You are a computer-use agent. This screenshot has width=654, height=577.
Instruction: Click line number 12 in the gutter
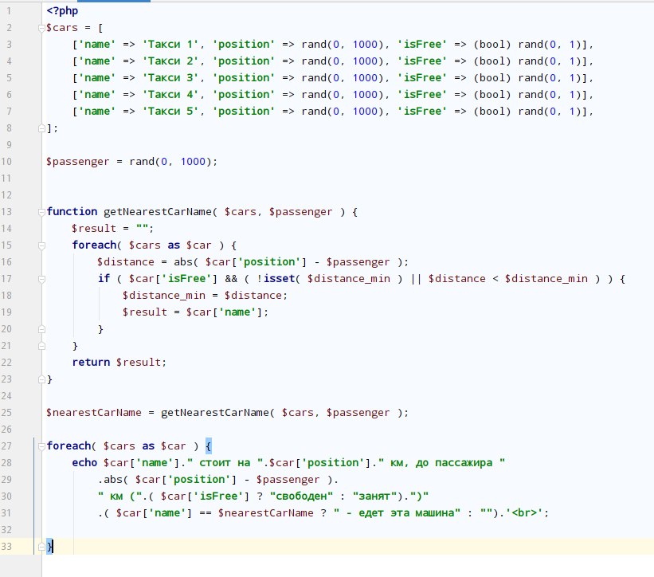click(6, 195)
